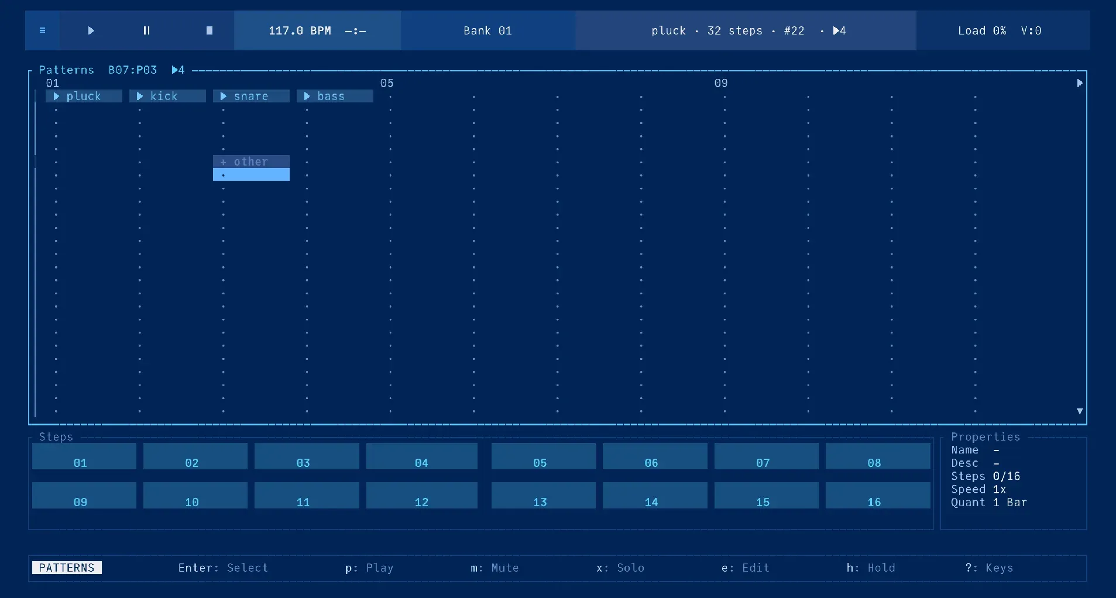
Task: Toggle step 16
Action: [878, 495]
